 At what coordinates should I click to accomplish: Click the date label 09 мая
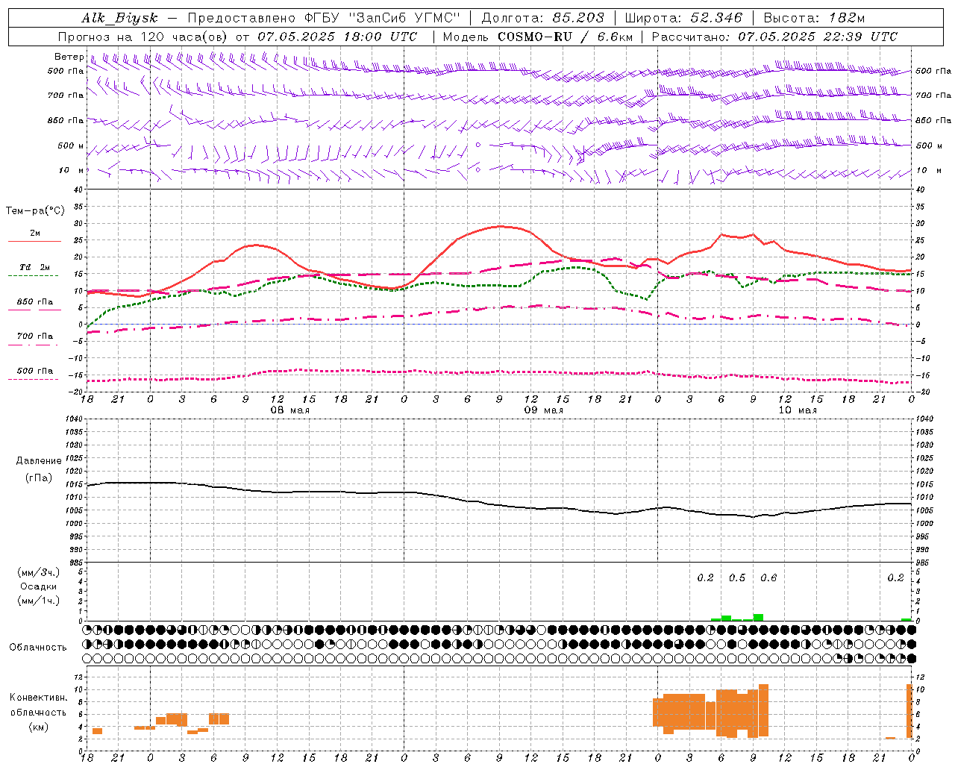click(544, 410)
